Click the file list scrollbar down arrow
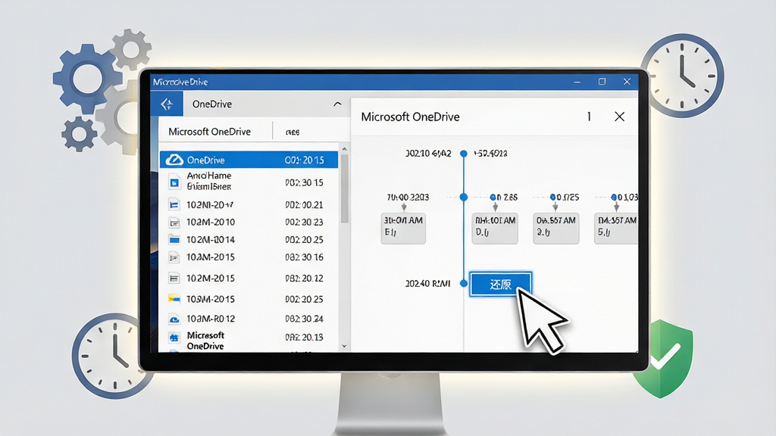Image resolution: width=776 pixels, height=436 pixels. tap(345, 347)
